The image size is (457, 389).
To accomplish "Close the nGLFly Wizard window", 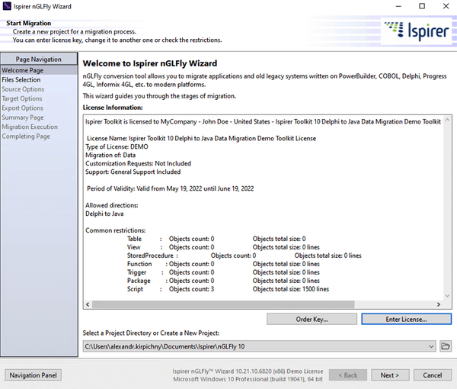I will 446,6.
